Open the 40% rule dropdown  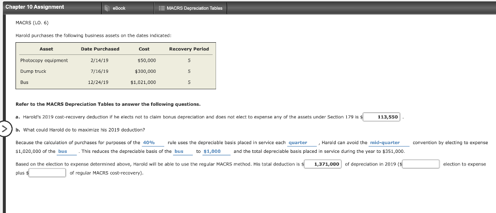[153, 143]
